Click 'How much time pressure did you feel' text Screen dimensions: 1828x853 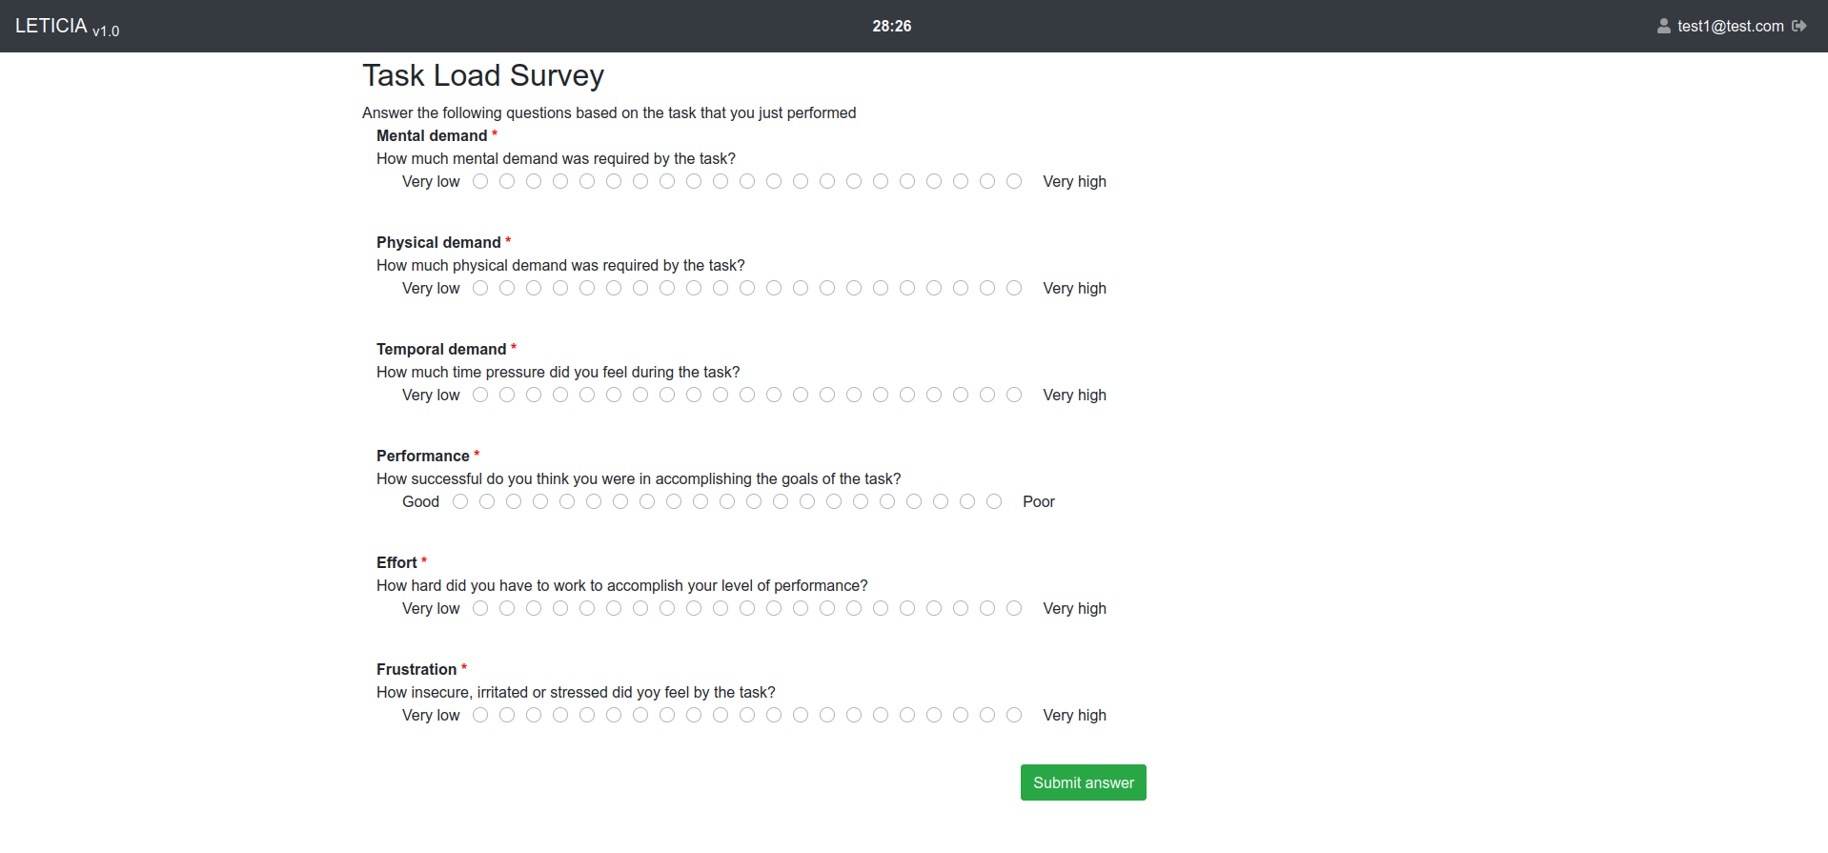coord(558,372)
